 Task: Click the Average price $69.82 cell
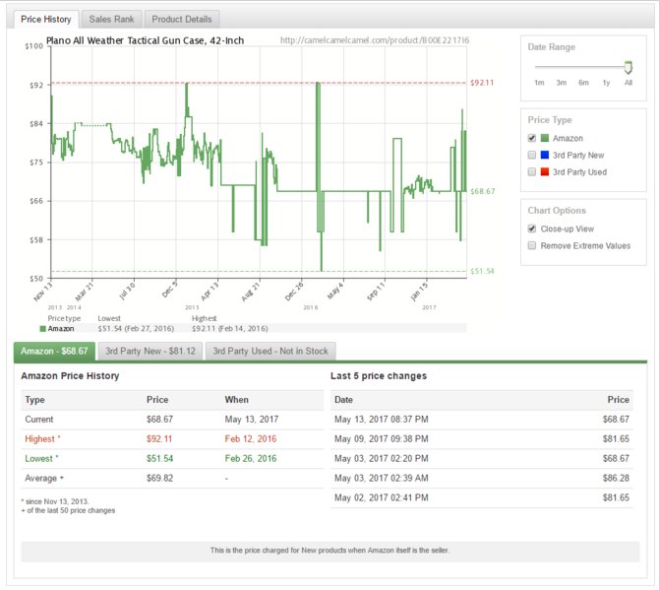[x=159, y=478]
